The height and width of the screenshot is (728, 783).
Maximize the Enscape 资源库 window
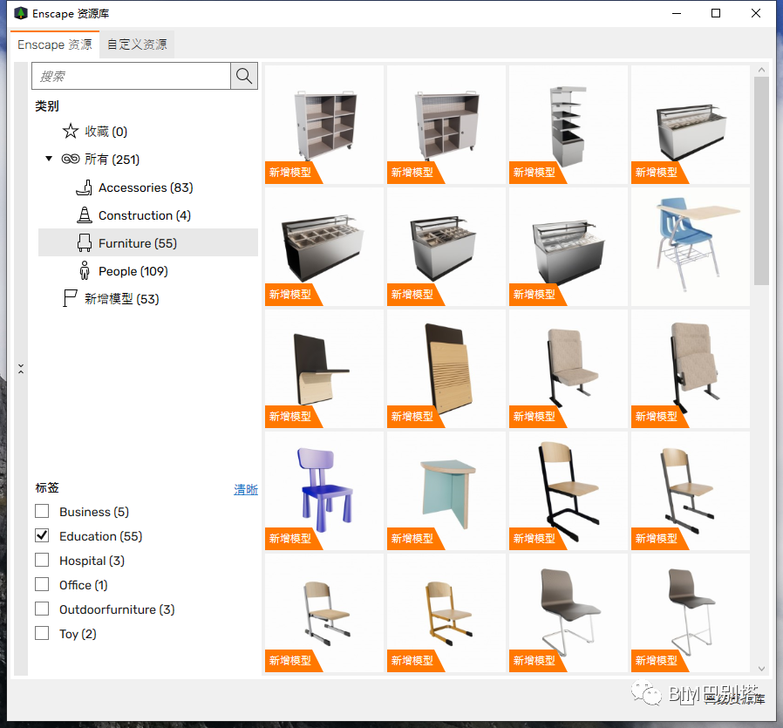[716, 13]
